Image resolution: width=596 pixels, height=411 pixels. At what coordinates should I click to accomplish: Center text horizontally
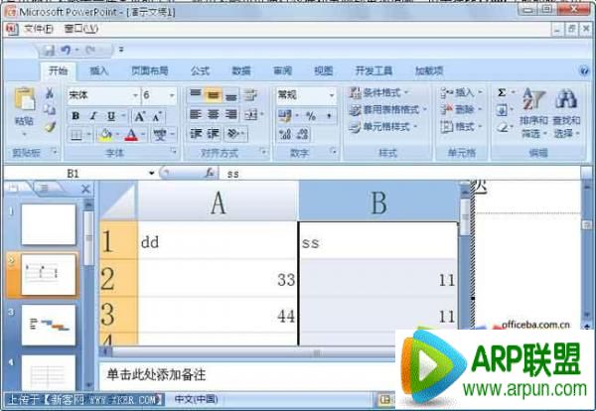[213, 114]
